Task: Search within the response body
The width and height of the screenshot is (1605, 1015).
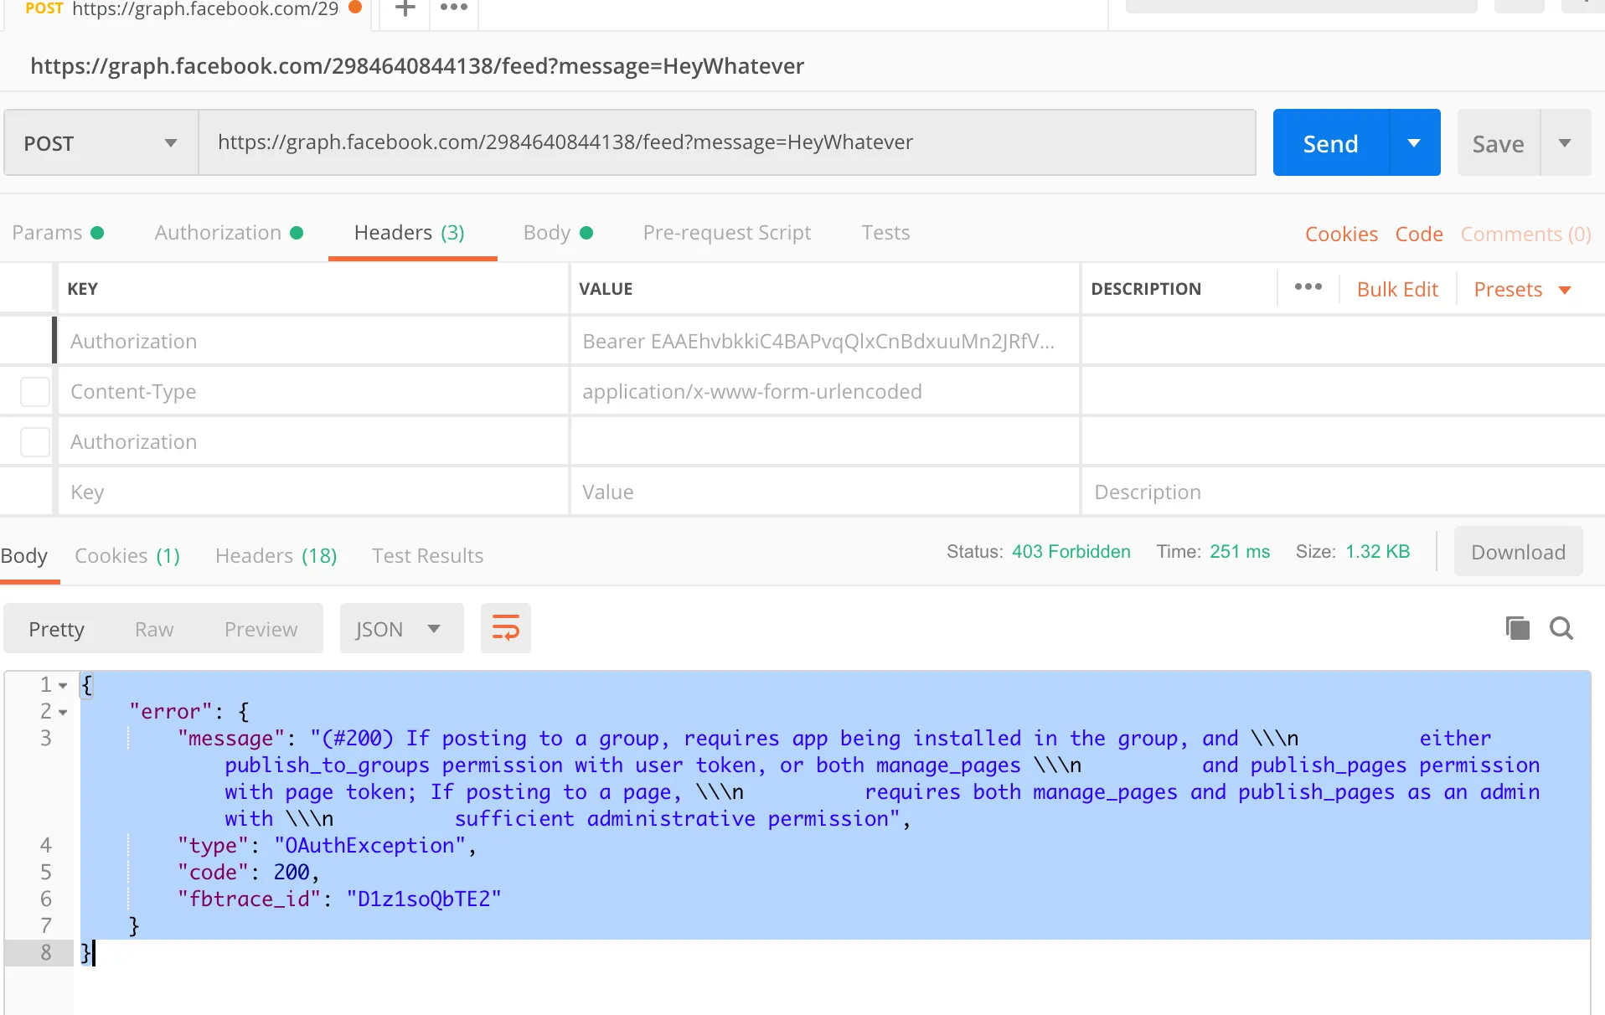Action: click(x=1561, y=628)
